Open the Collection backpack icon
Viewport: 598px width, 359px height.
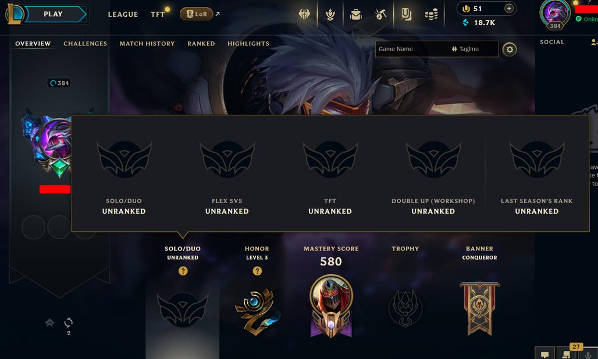(356, 15)
